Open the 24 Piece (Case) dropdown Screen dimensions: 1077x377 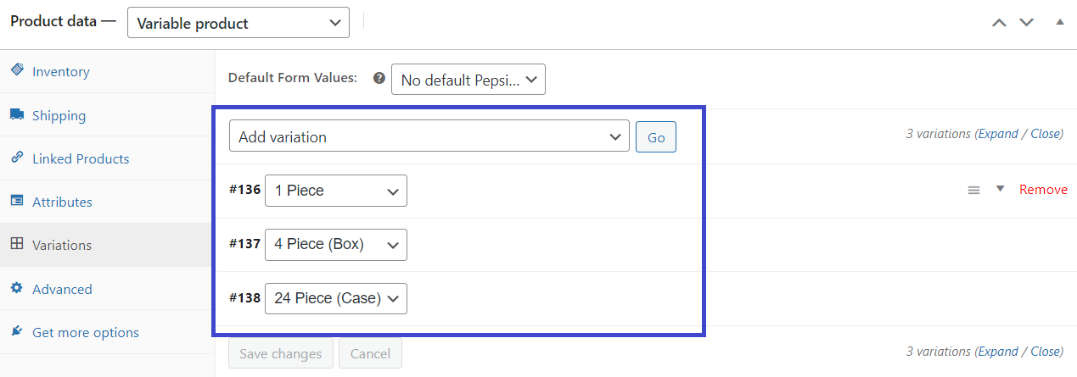336,298
